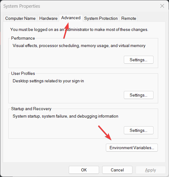Screen dimensions: 169x177
Task: Close the System Properties window
Action: pos(162,6)
